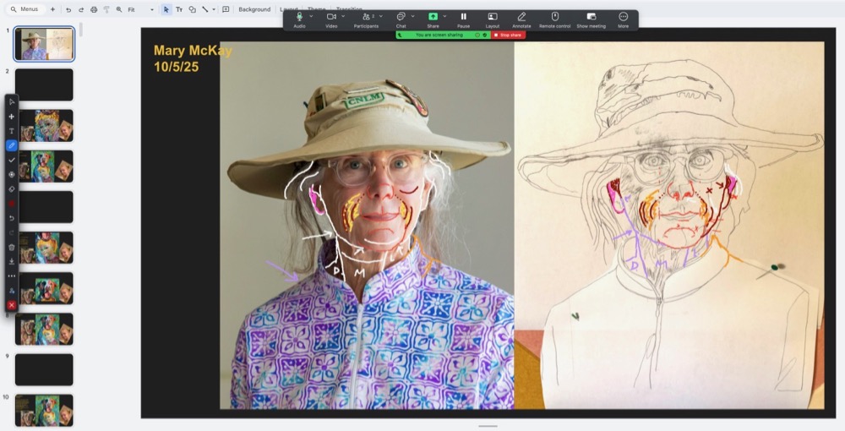Viewport: 845px width, 431px height.
Task: Open the Participants panel
Action: tap(366, 20)
